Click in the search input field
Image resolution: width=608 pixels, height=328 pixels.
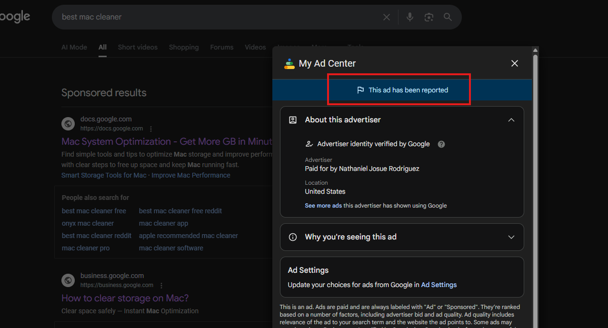point(214,17)
